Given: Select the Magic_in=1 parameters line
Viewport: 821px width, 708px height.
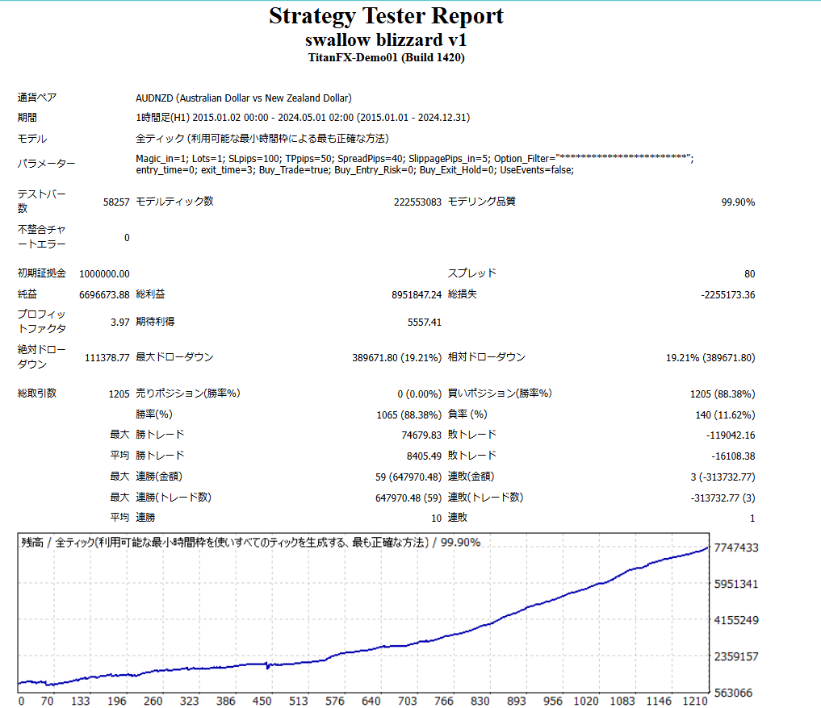Looking at the screenshot, I should (x=414, y=158).
